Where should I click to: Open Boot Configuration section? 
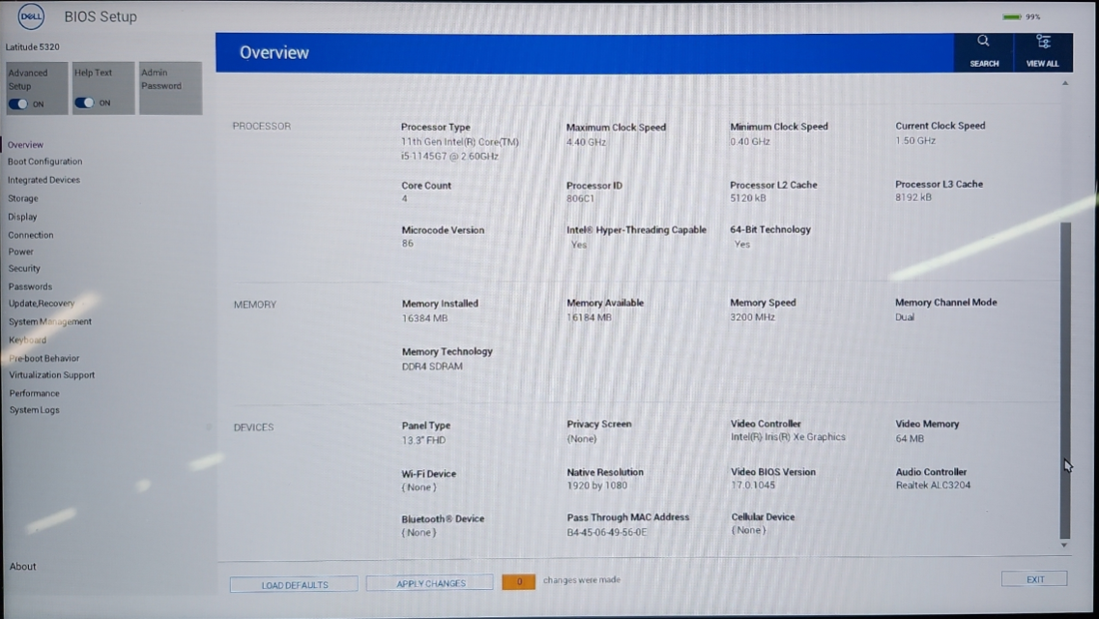pyautogui.click(x=44, y=162)
